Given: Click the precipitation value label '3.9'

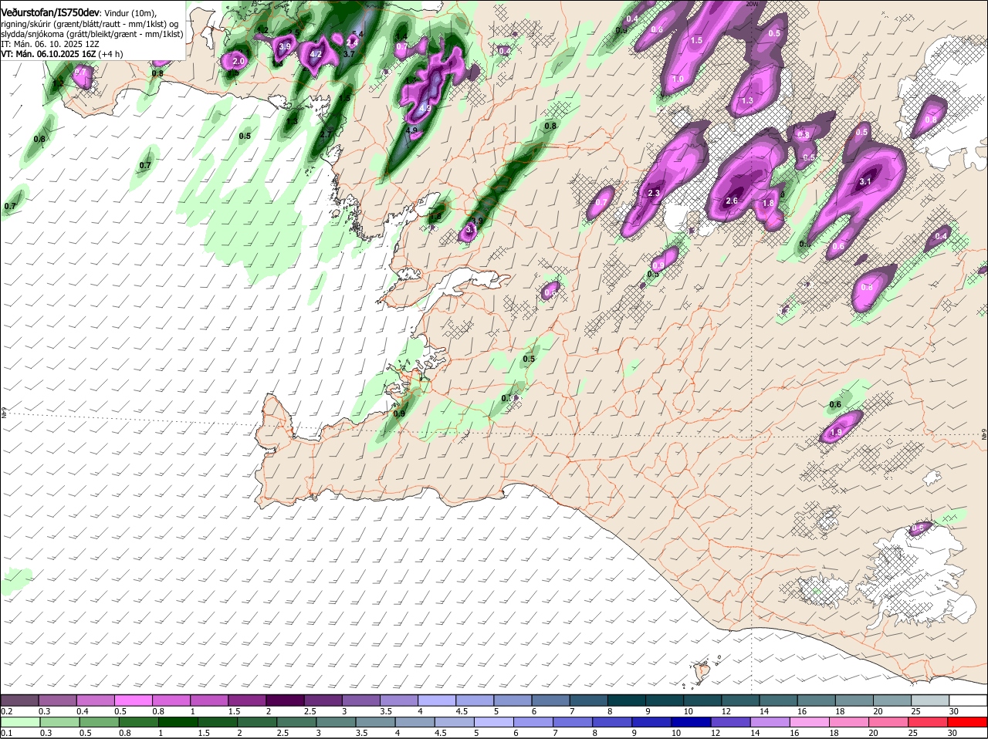Looking at the screenshot, I should pyautogui.click(x=284, y=47).
